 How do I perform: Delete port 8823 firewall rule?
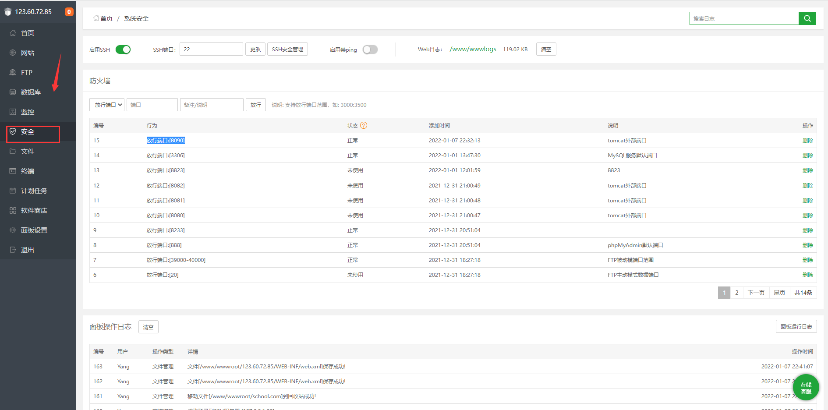[807, 170]
